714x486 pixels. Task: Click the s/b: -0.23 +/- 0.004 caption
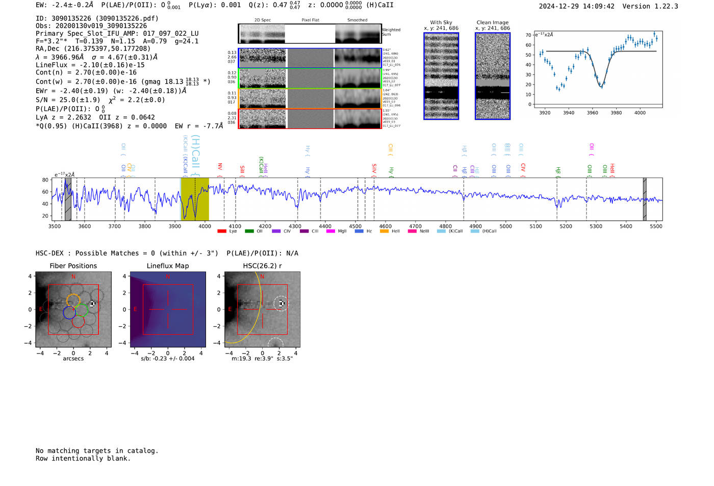click(168, 359)
